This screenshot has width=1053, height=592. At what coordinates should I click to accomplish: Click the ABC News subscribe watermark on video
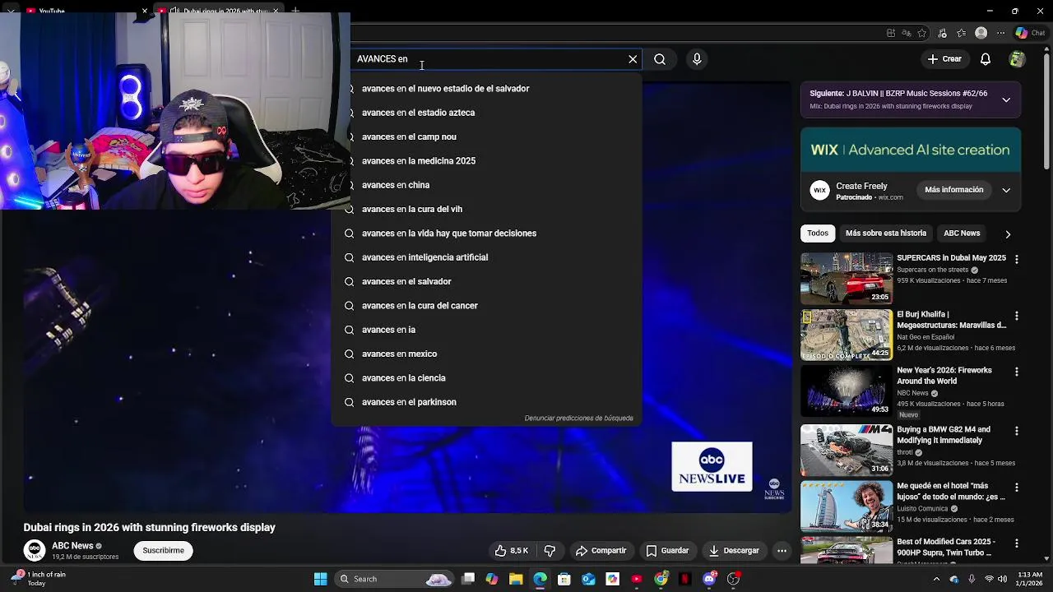pyautogui.click(x=774, y=489)
